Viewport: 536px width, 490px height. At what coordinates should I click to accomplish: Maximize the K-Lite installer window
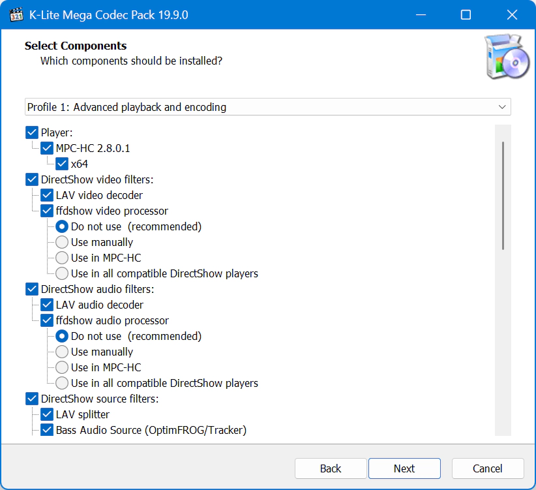pos(466,15)
